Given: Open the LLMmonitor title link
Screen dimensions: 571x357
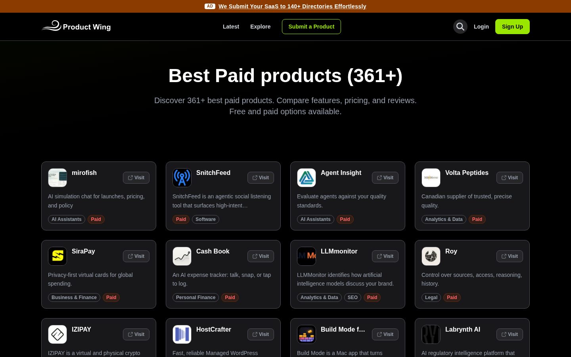Looking at the screenshot, I should [339, 251].
